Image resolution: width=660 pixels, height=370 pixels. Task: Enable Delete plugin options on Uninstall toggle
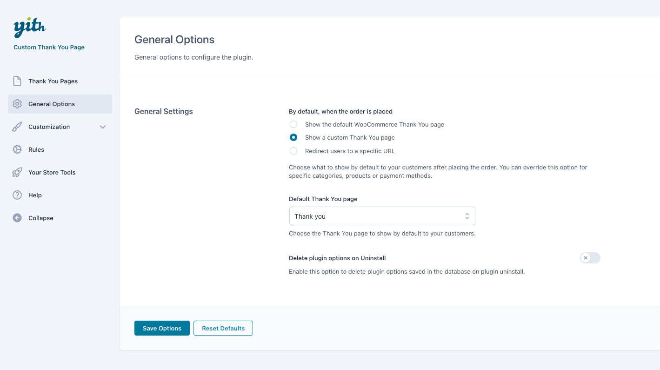tap(590, 258)
